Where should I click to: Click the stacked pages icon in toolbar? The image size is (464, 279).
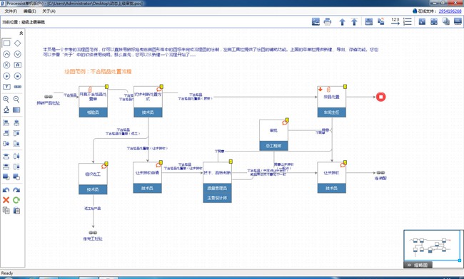tap(446, 21)
